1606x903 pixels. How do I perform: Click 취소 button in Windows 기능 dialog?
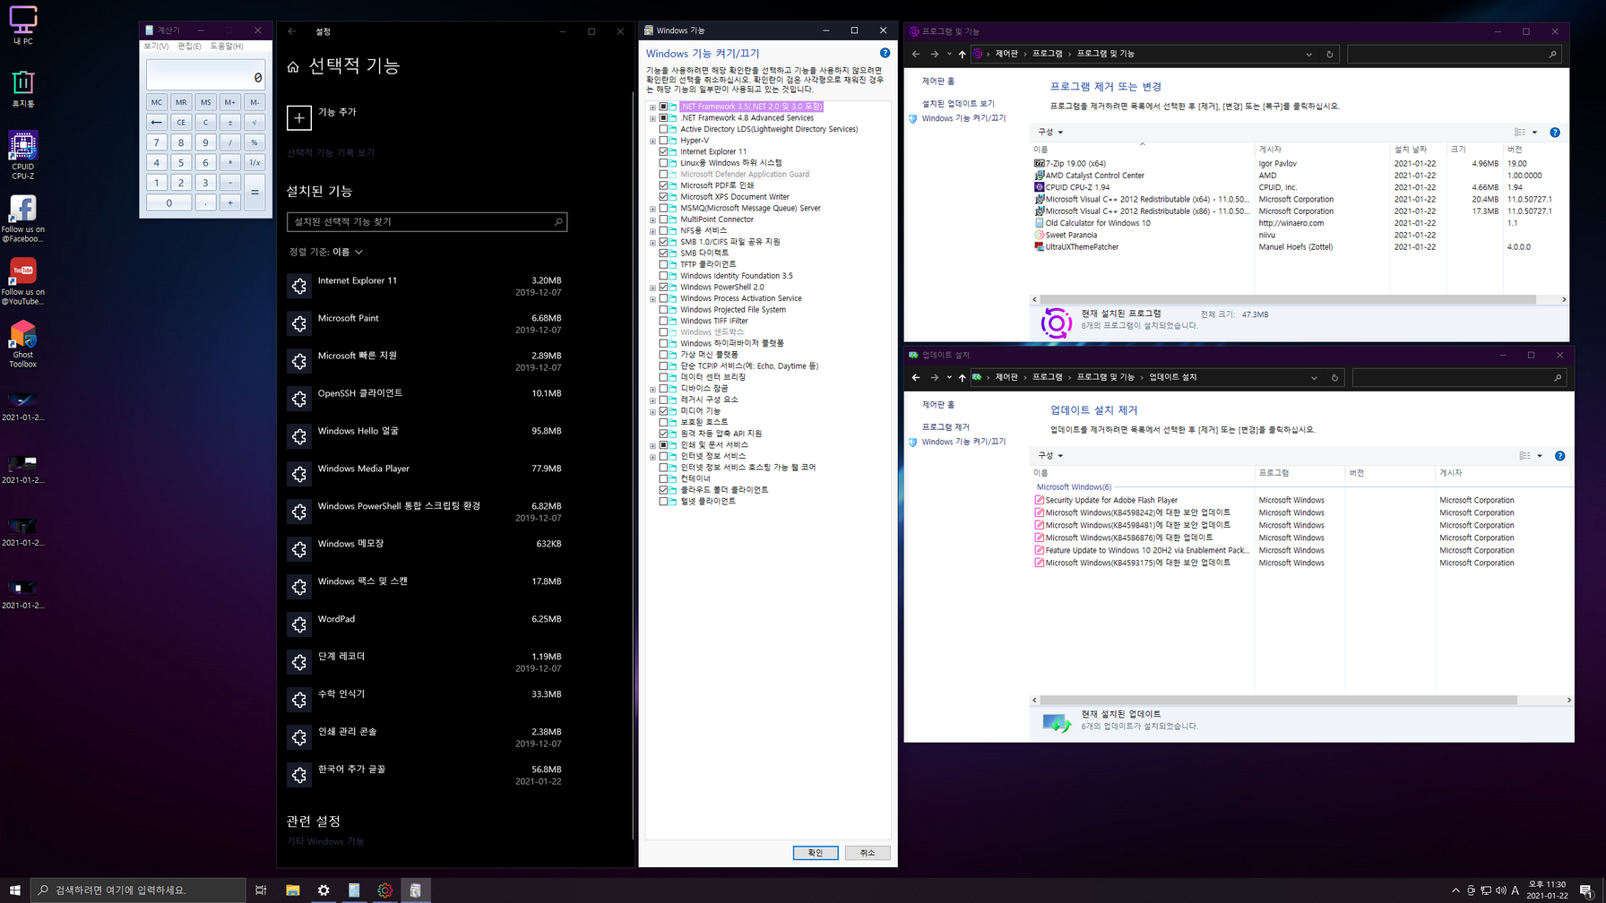pos(867,853)
